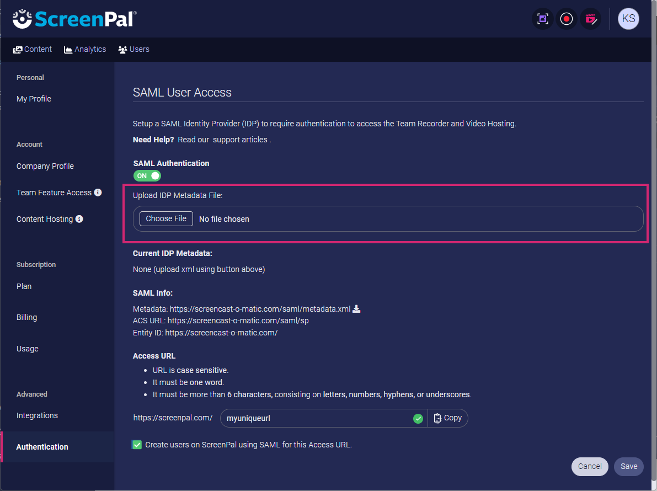Copy the access URL

(x=447, y=418)
